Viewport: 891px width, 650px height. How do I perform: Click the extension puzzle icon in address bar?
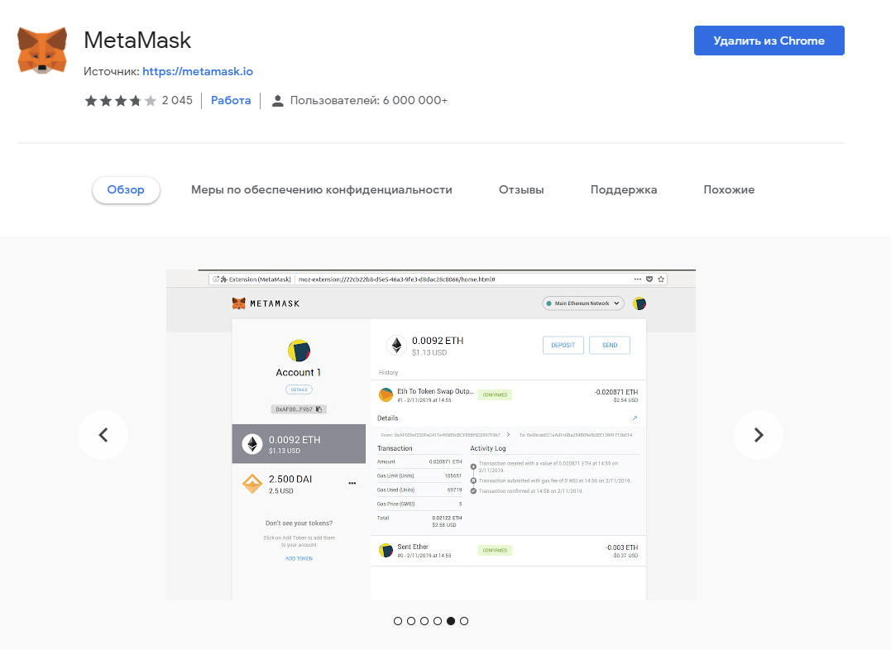pos(224,279)
